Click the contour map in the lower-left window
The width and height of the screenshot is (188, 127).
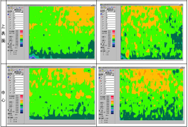point(62,94)
